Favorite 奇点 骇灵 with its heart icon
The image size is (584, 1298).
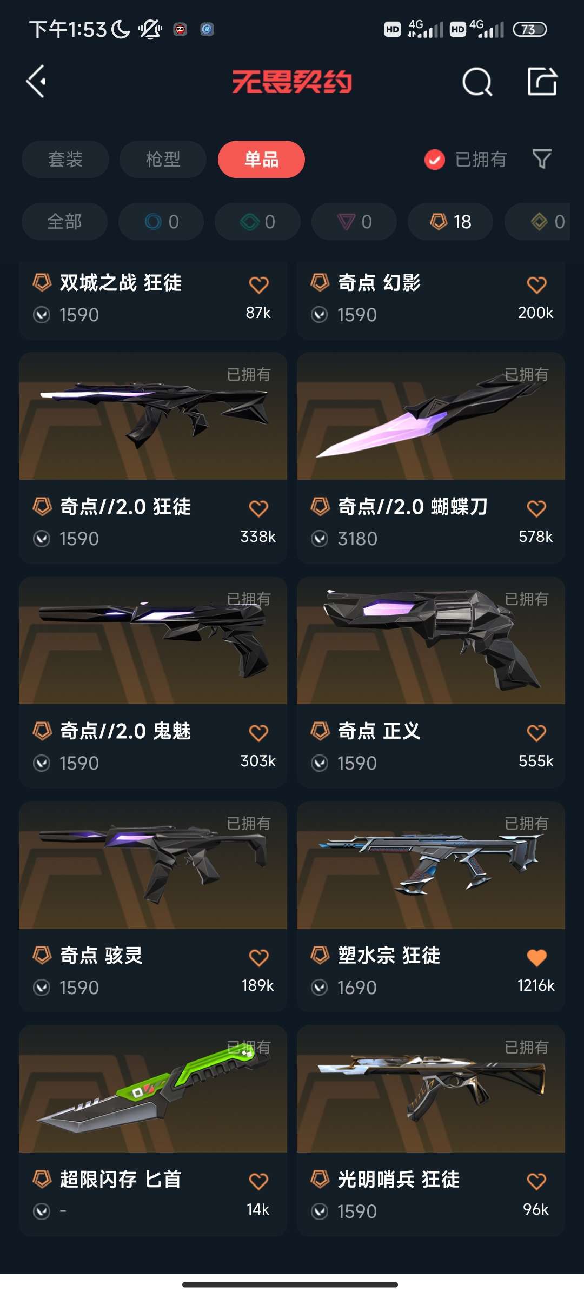click(258, 958)
